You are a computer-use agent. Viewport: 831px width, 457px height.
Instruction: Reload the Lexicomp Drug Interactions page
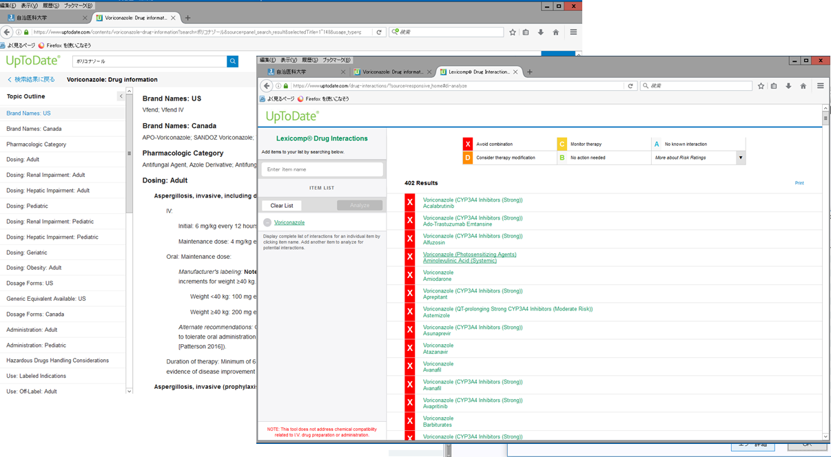[630, 86]
